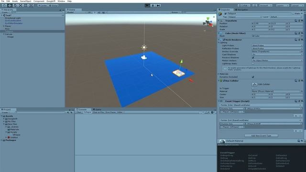
Task: Open the Hierarchy Create button
Action: coord(5,12)
